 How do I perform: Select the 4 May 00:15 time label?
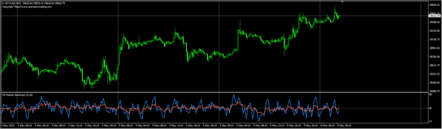(125, 126)
